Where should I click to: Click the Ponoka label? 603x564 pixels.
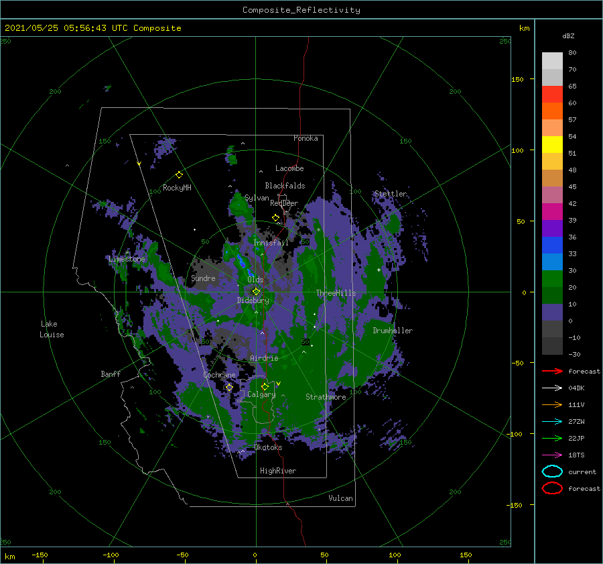(x=306, y=138)
